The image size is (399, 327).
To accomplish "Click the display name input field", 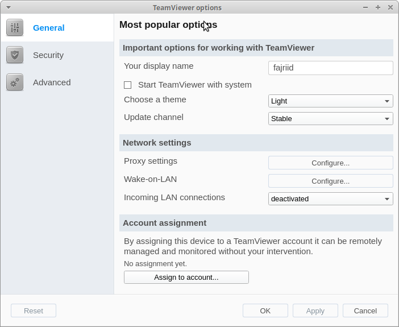I will 331,68.
